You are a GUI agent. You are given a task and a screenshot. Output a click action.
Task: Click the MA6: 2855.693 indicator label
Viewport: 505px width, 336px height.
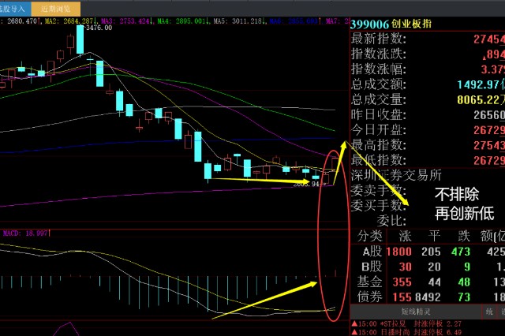pos(295,21)
